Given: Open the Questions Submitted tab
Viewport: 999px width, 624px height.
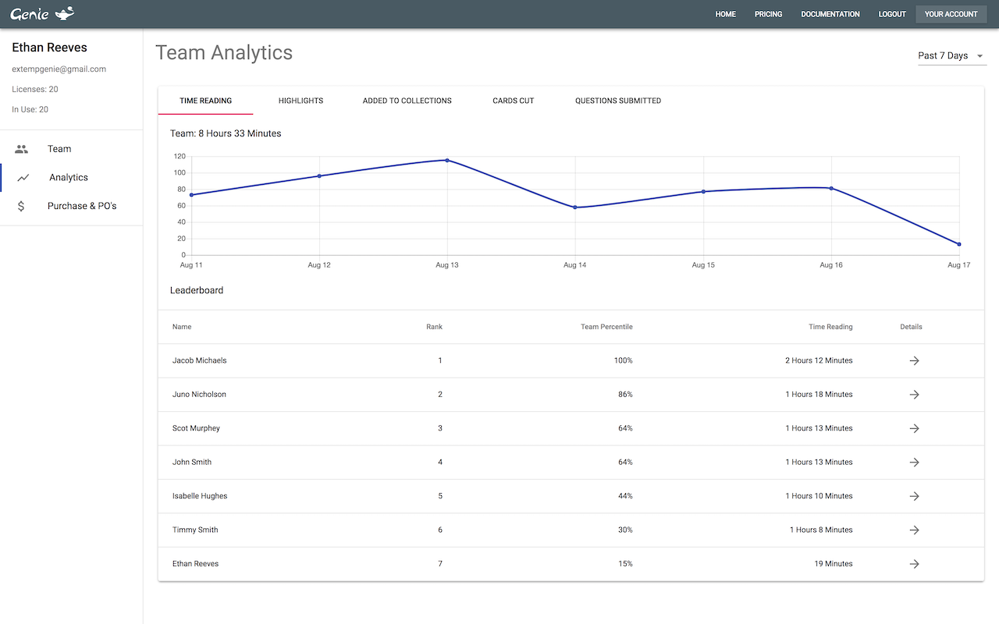Looking at the screenshot, I should [618, 101].
